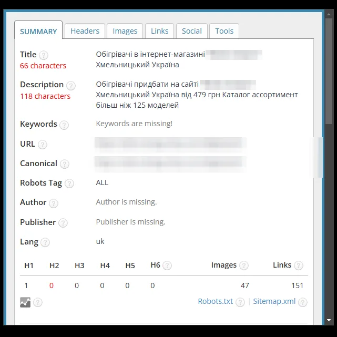
Task: Click the vertical scrollbar thumb
Action: (x=329, y=71)
